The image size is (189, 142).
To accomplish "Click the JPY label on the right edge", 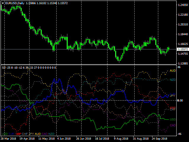I will pos(172,96).
